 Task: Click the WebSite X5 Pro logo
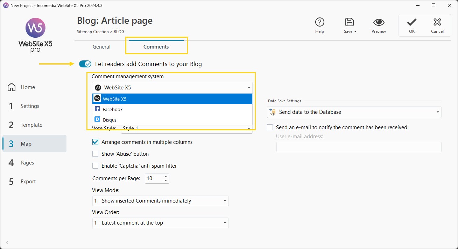[35, 36]
